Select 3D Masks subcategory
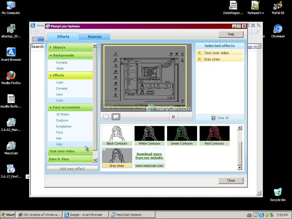This screenshot has width=292, height=219. tap(62, 114)
